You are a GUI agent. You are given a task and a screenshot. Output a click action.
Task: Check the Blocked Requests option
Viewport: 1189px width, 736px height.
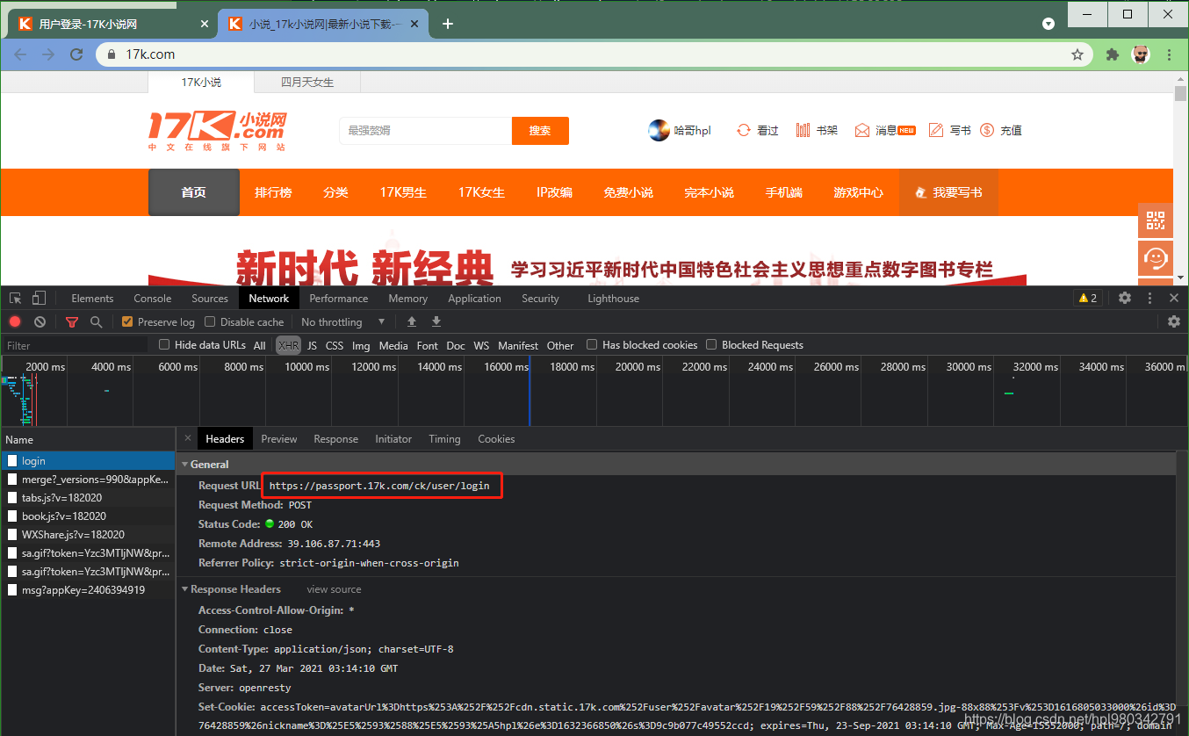pos(711,345)
